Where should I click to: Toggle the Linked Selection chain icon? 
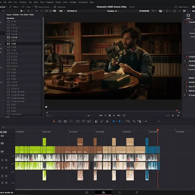coord(102,122)
